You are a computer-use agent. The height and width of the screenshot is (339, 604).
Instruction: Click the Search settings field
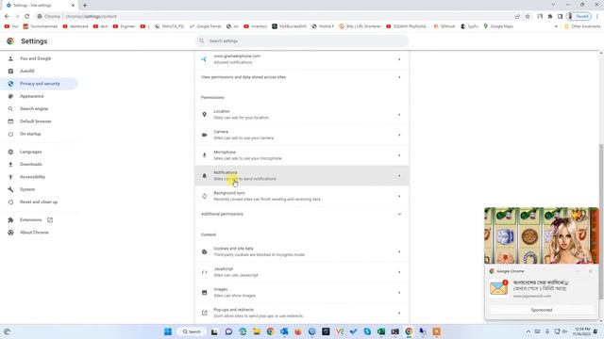tap(302, 40)
